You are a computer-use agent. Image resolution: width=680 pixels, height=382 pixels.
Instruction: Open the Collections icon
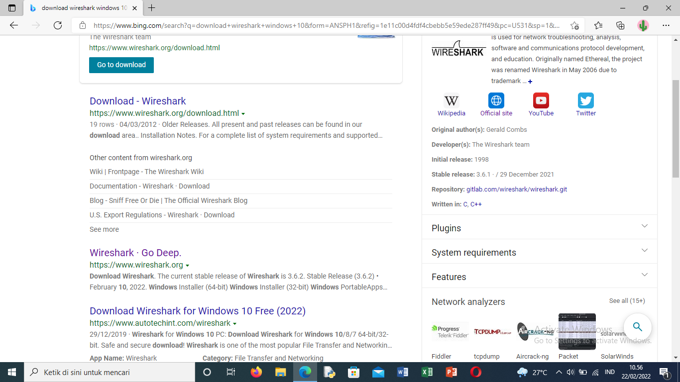coord(620,25)
